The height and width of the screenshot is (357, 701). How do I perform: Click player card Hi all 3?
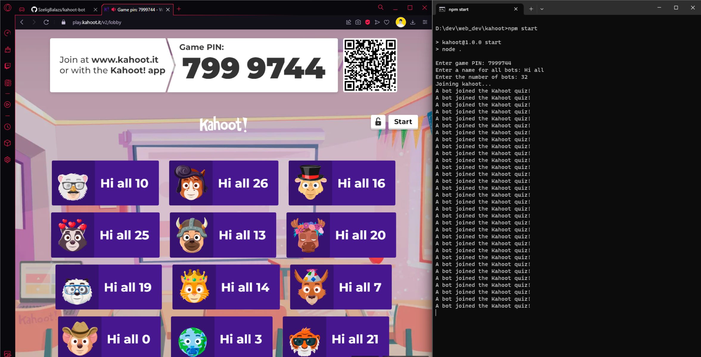222,337
